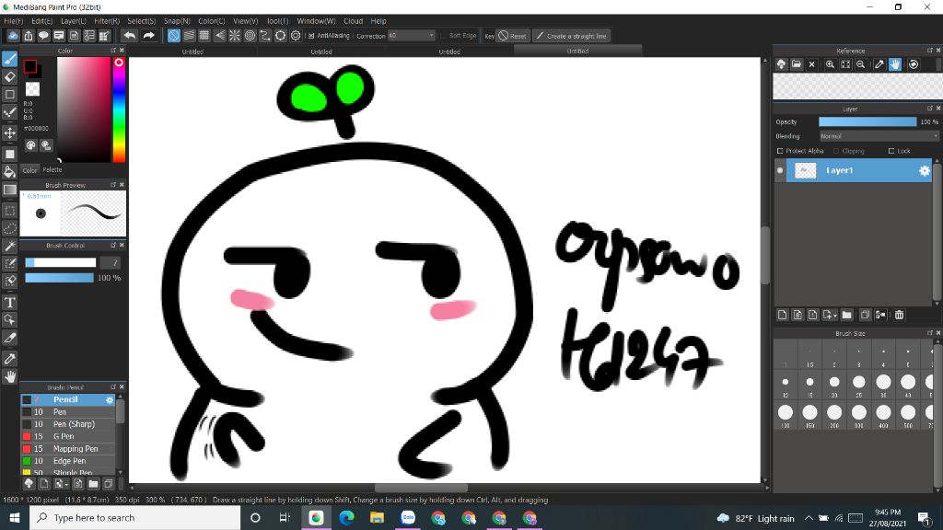Switch to the Palette tab
Screen dimensions: 943x530
pos(52,170)
